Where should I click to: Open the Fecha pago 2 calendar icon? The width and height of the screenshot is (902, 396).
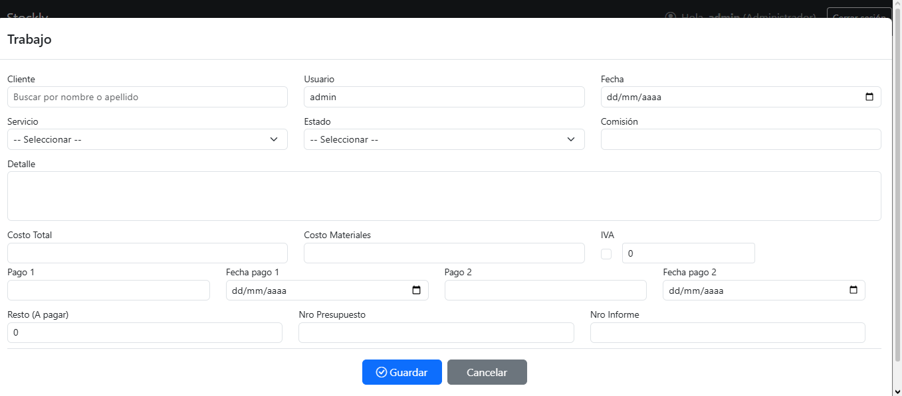(x=853, y=291)
